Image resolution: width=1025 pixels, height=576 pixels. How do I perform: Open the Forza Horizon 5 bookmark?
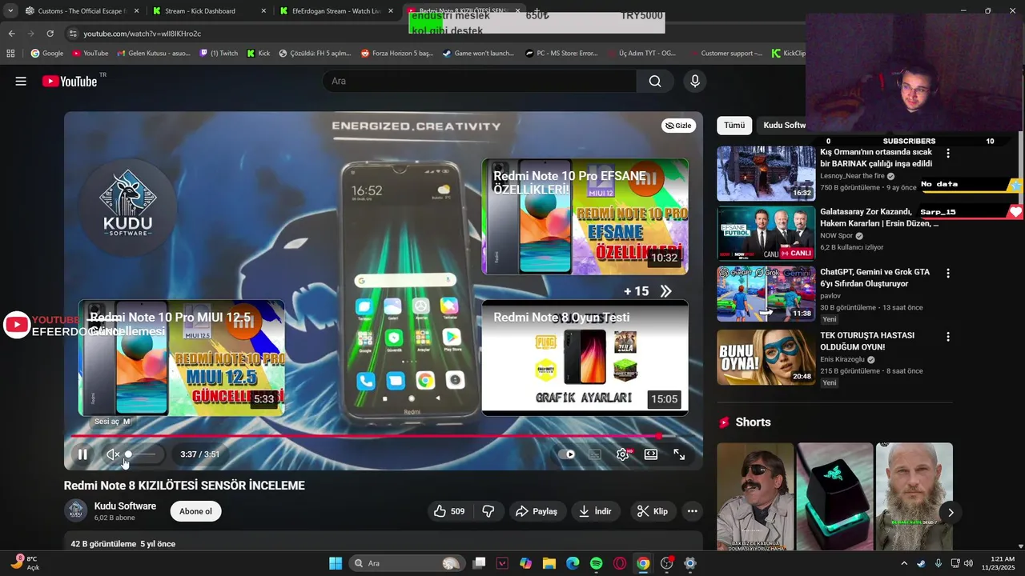point(397,54)
